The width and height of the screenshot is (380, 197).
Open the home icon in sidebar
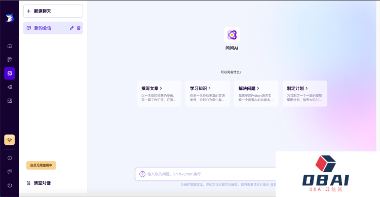[x=10, y=46]
